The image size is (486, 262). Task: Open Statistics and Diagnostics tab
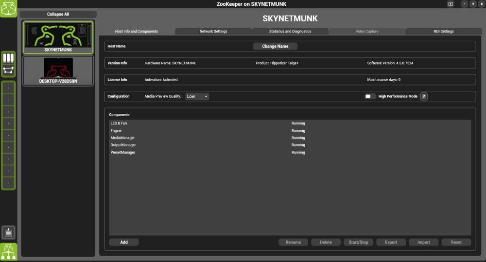click(290, 31)
